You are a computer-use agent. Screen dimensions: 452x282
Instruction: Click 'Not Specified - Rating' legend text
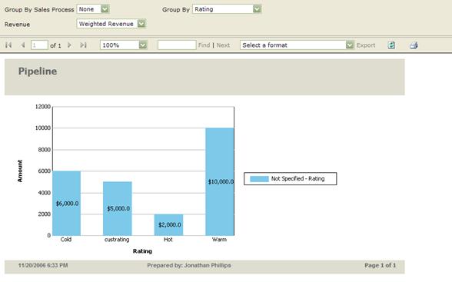coord(297,178)
